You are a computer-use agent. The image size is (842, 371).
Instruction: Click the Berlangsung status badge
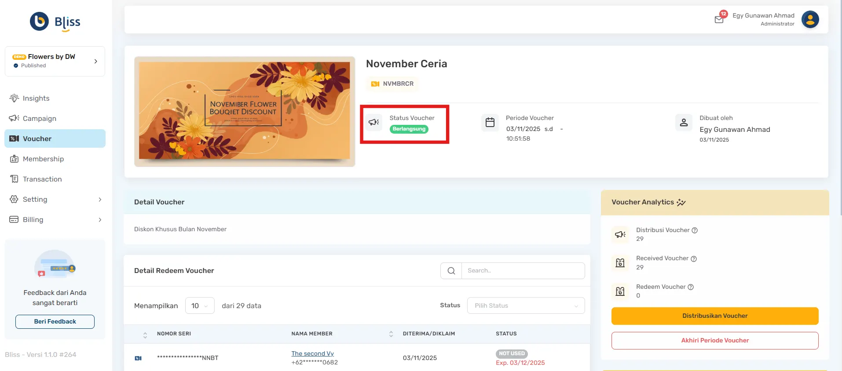pos(409,129)
